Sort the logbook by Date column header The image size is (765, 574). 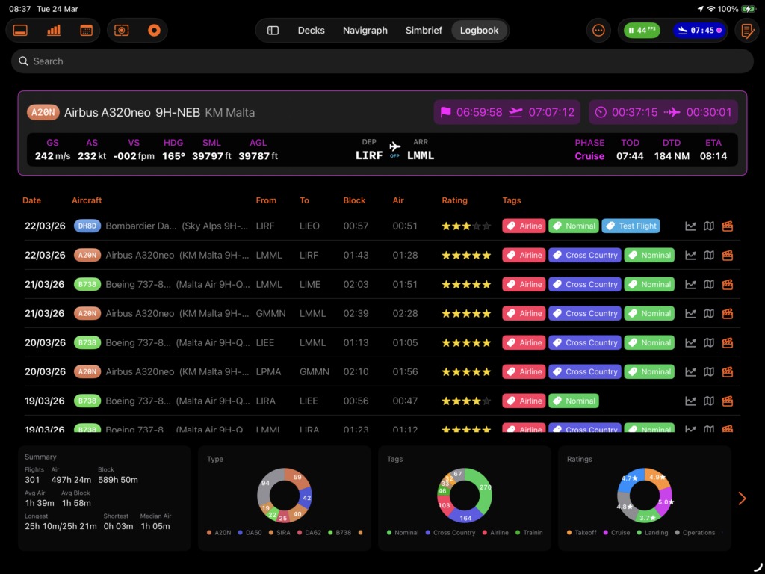coord(32,200)
